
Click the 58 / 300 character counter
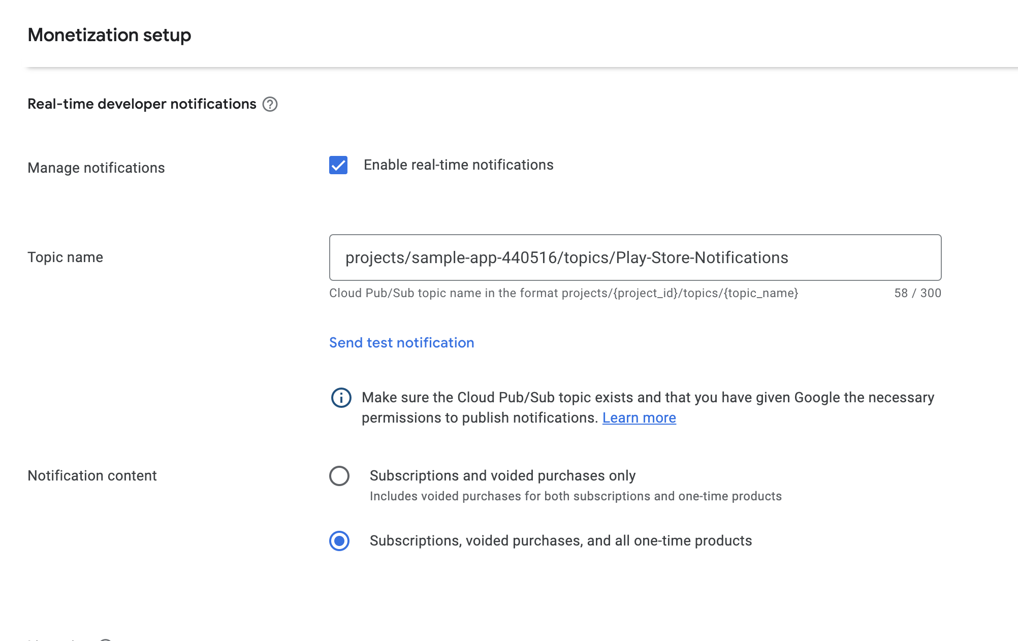917,293
